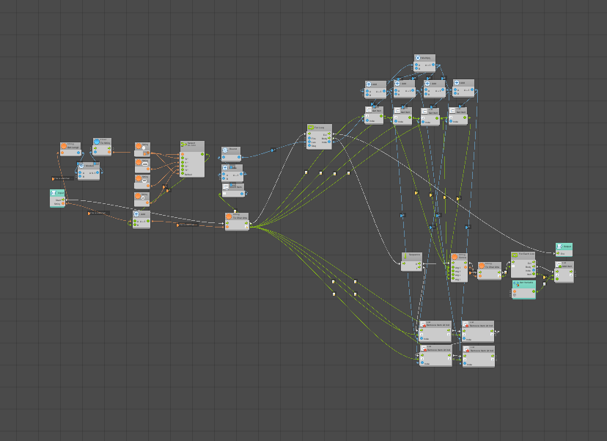Viewport: 607px width, 441px height.
Task: Click the Get Variable node icon
Action: 516,284
